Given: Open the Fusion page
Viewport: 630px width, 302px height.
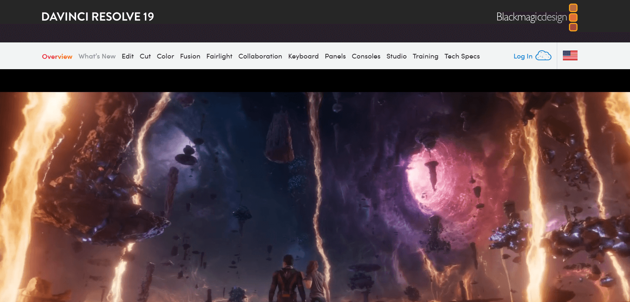Looking at the screenshot, I should [x=190, y=56].
